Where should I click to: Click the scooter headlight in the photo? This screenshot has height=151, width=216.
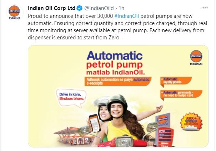(x=124, y=141)
